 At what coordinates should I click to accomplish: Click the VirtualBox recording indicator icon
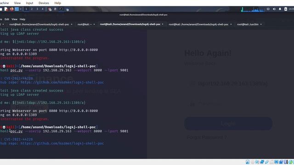tap(281, 162)
